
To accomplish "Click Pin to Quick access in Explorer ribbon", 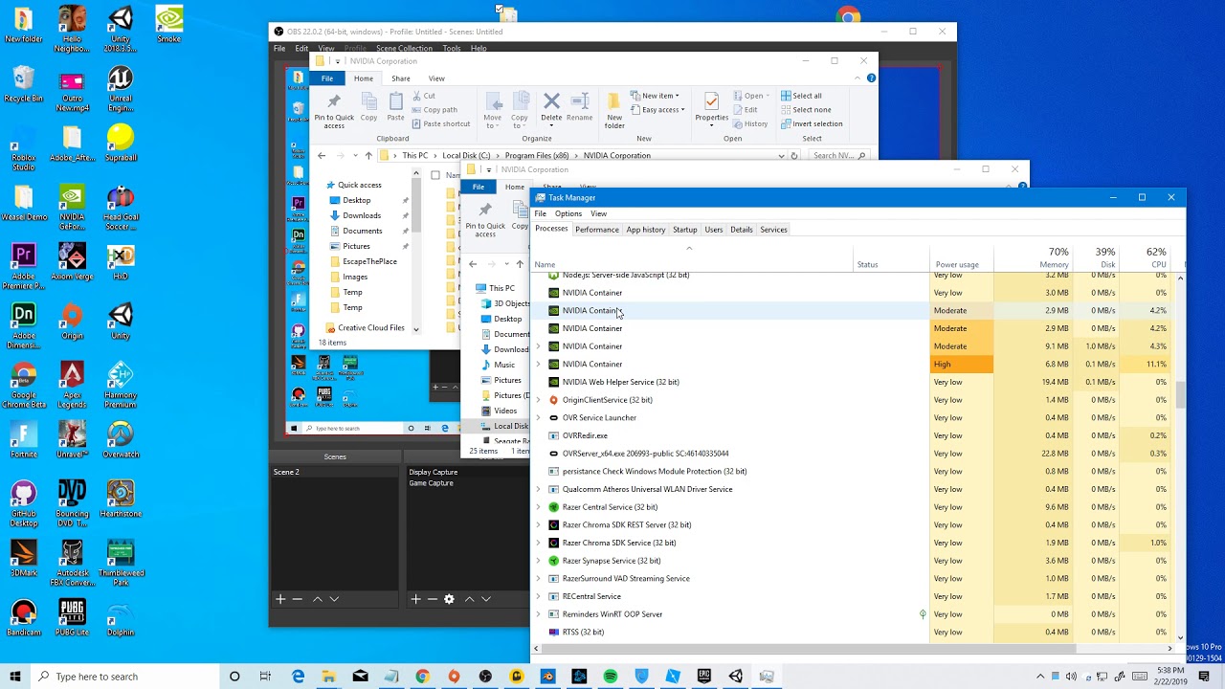I will coord(334,111).
